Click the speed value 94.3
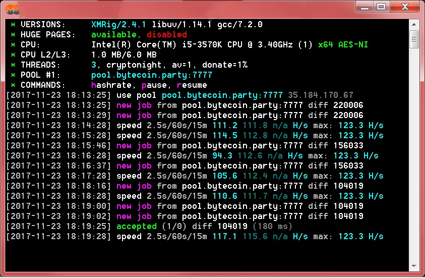425x278 pixels. click(x=222, y=156)
